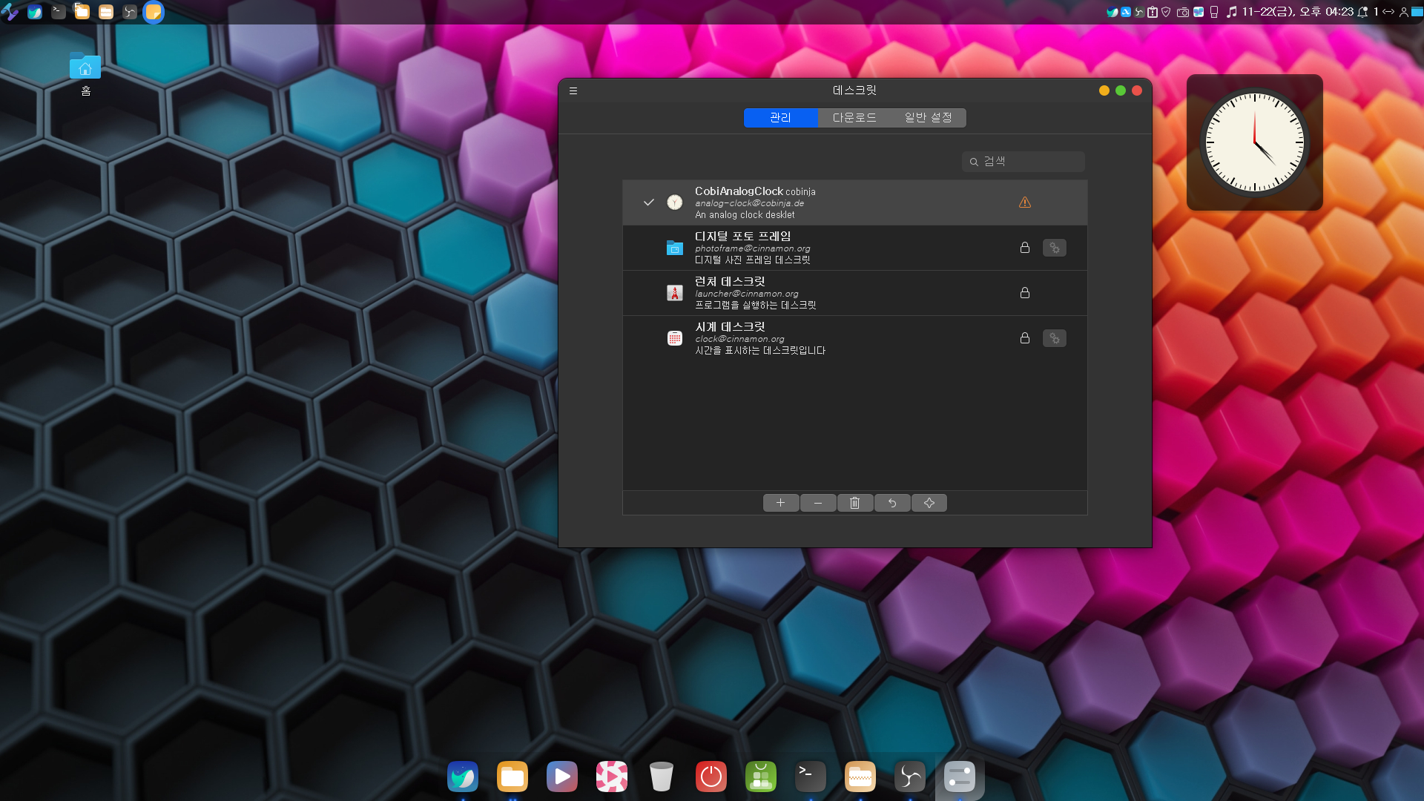Click the CobiAnalogClock enabled checkmark
Screen dimensions: 1424x801
[x=649, y=202]
